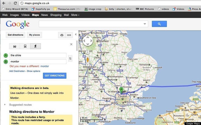This screenshot has height=125, width=201.
Task: Click the blue search magnifier button
Action: point(159,24)
